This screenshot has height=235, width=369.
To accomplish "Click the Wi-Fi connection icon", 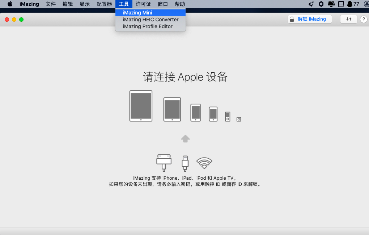I will tap(204, 163).
